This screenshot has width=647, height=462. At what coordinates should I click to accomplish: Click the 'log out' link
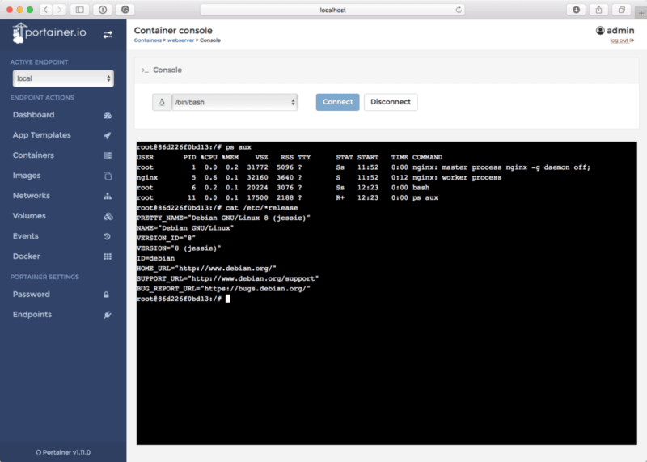621,40
